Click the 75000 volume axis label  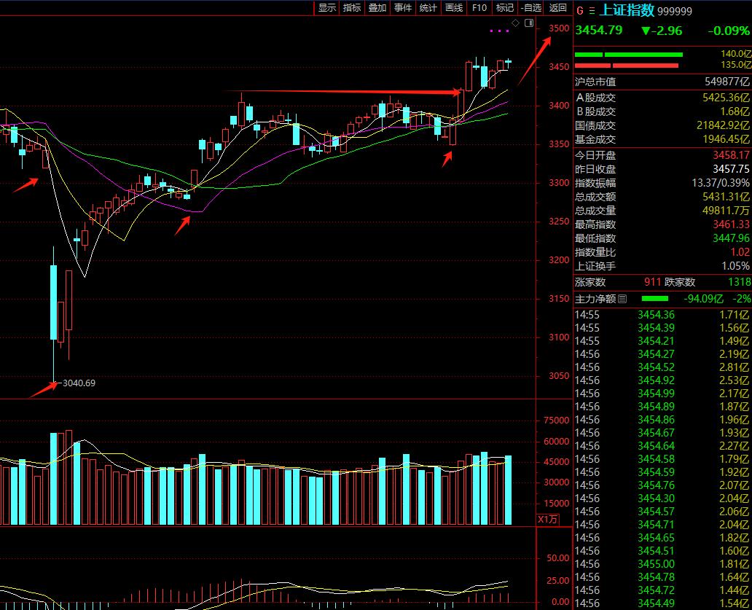coord(556,421)
